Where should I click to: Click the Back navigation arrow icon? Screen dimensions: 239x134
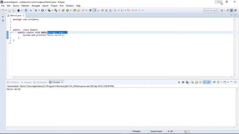[133, 10]
